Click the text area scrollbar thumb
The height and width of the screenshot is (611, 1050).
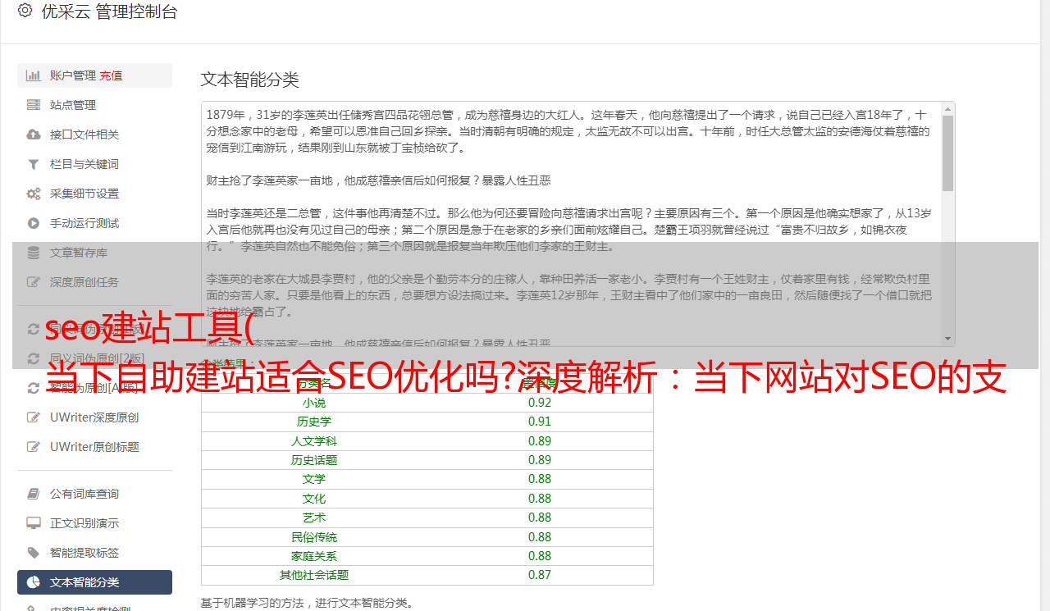pyautogui.click(x=948, y=153)
